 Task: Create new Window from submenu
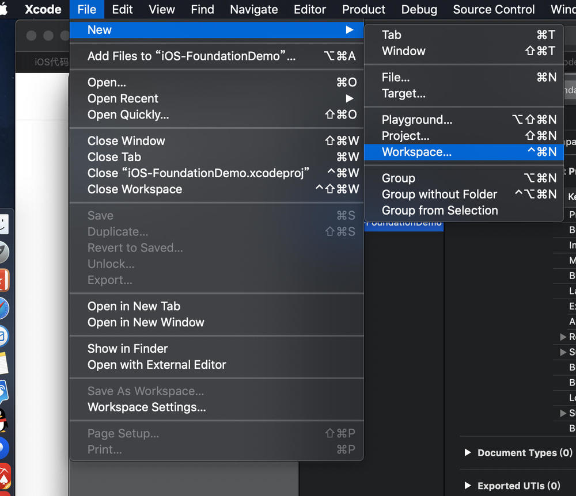click(x=464, y=51)
